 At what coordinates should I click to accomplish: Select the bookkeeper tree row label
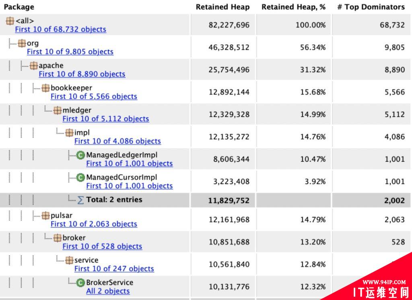pos(72,88)
